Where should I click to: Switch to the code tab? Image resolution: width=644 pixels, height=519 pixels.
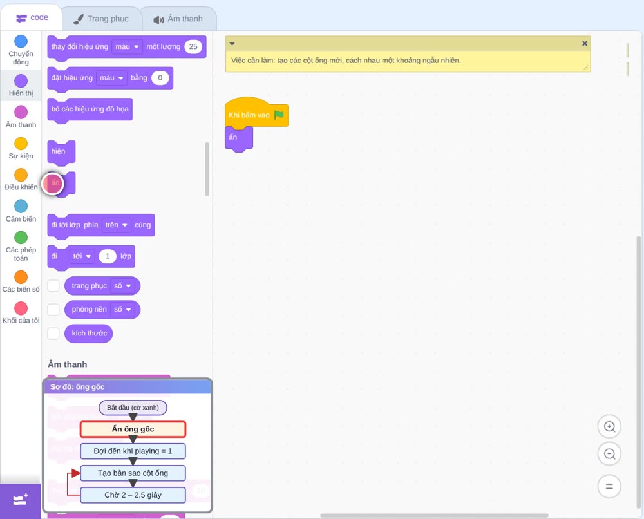[32, 17]
